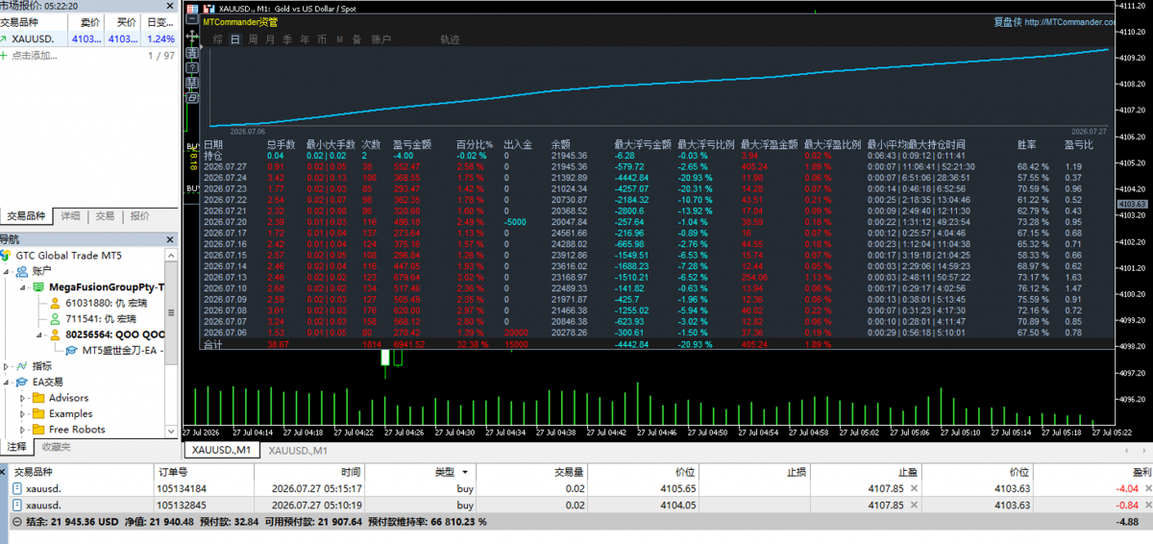Click the minus collapse icon under chart logo
The image size is (1153, 544).
click(x=192, y=19)
